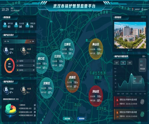Click the red alarm icon on first alert card
Image resolution: width=149 pixels, height=124 pixels.
tap(117, 100)
